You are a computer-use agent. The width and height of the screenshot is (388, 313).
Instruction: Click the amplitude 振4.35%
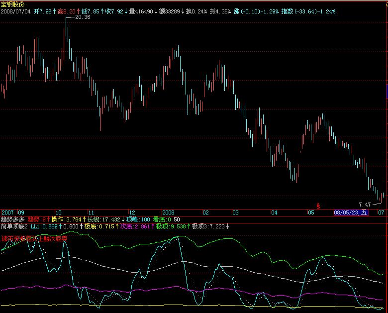(x=220, y=11)
